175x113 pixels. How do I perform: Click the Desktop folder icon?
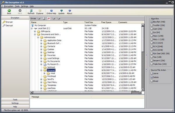coord(45,52)
